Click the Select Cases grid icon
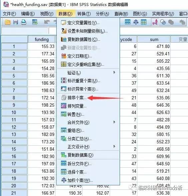The height and width of the screenshot is (196, 188). (x=143, y=22)
